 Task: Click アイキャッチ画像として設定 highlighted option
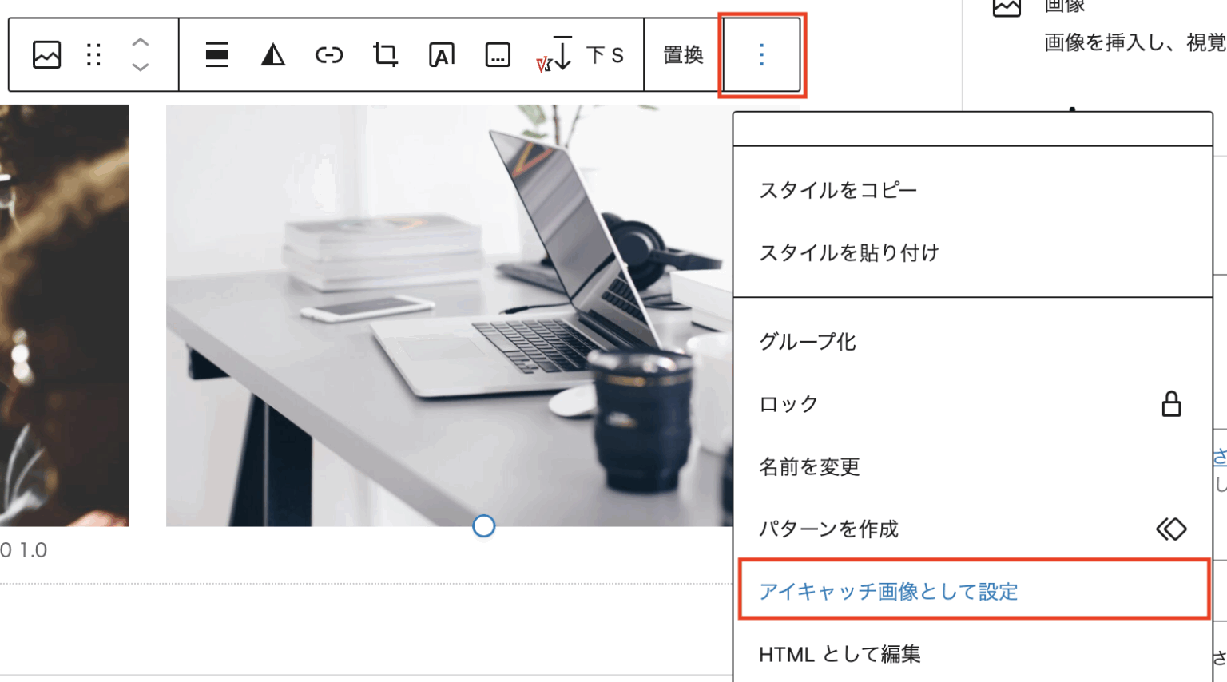coord(887,591)
